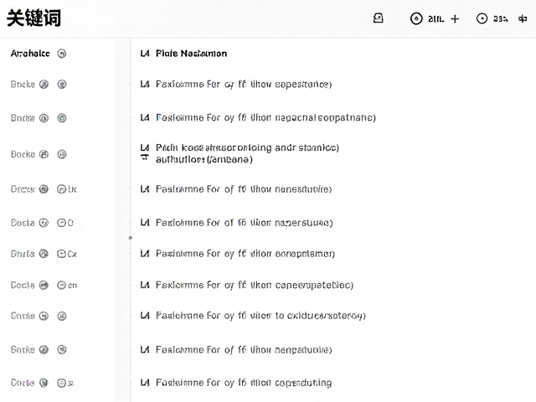
Task: Click the first round icon after "Gncris"
Action: (44, 316)
